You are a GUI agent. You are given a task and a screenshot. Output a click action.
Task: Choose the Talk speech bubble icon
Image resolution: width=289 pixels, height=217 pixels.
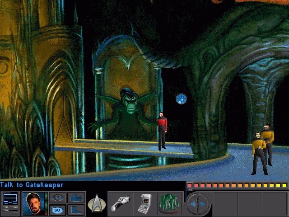57,210
